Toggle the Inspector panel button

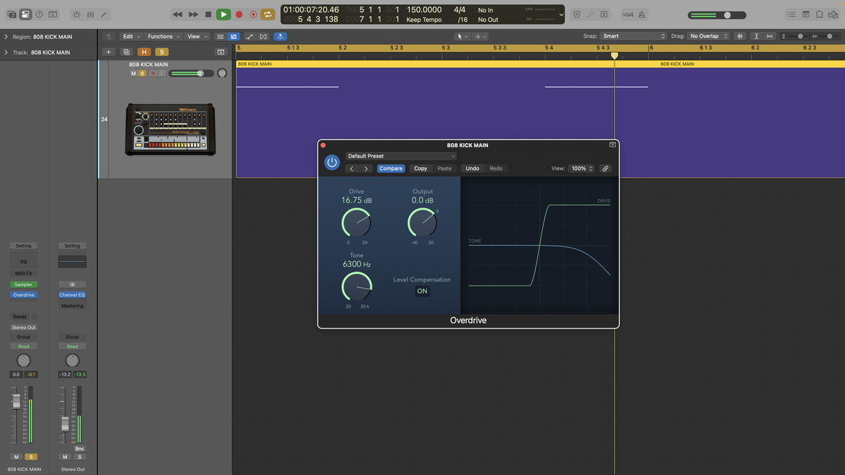click(25, 14)
